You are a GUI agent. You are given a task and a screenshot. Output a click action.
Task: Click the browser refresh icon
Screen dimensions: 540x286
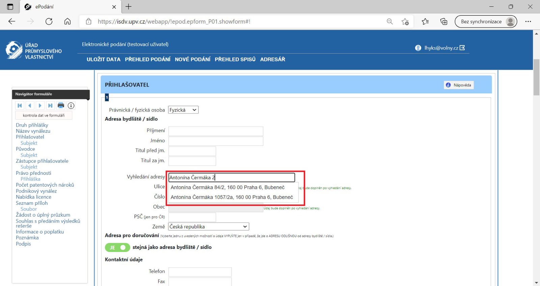[x=49, y=22]
